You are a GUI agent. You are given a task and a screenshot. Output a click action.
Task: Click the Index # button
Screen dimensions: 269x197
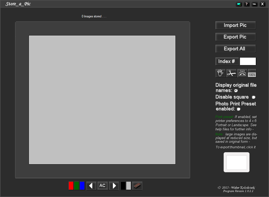(x=227, y=61)
